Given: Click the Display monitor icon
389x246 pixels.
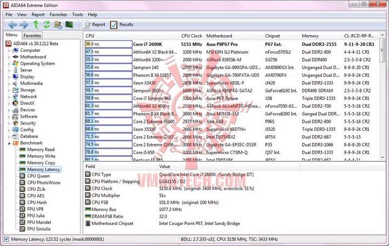Looking at the screenshot, I should [16, 77].
